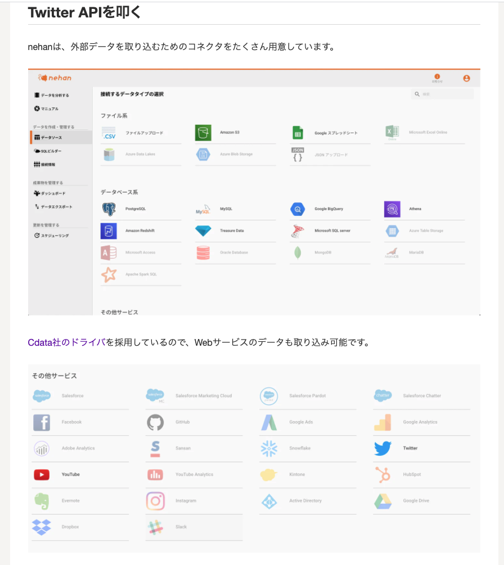Select the Microsoft Access icon
Image resolution: width=504 pixels, height=565 pixels.
pos(109,253)
